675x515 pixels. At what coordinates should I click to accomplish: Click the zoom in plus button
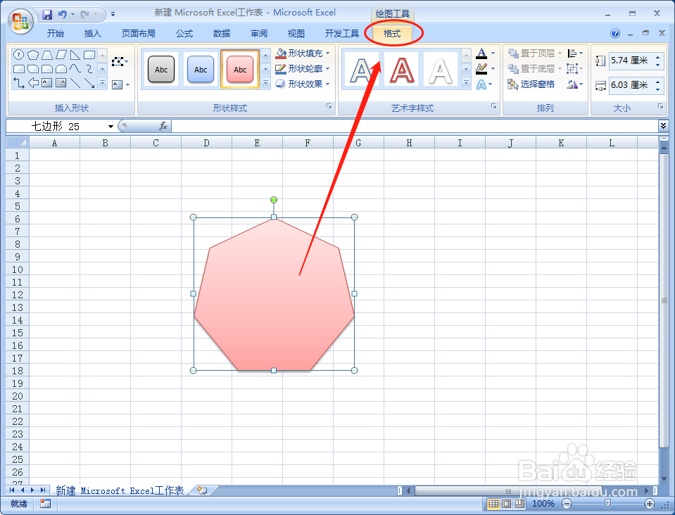point(649,504)
